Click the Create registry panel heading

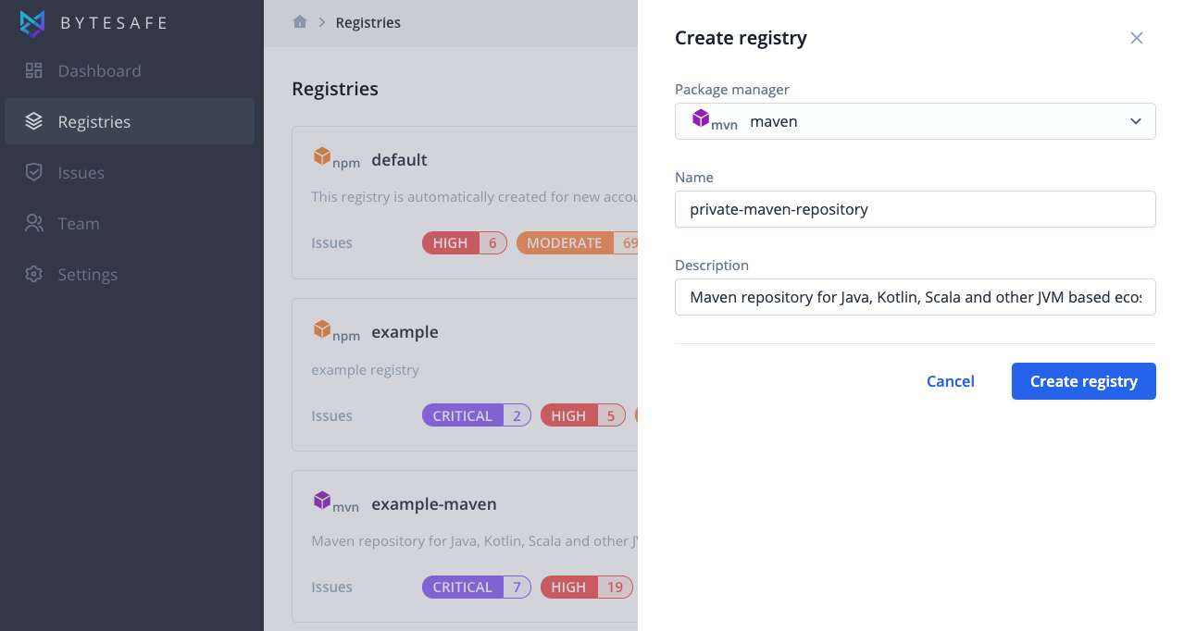(741, 38)
